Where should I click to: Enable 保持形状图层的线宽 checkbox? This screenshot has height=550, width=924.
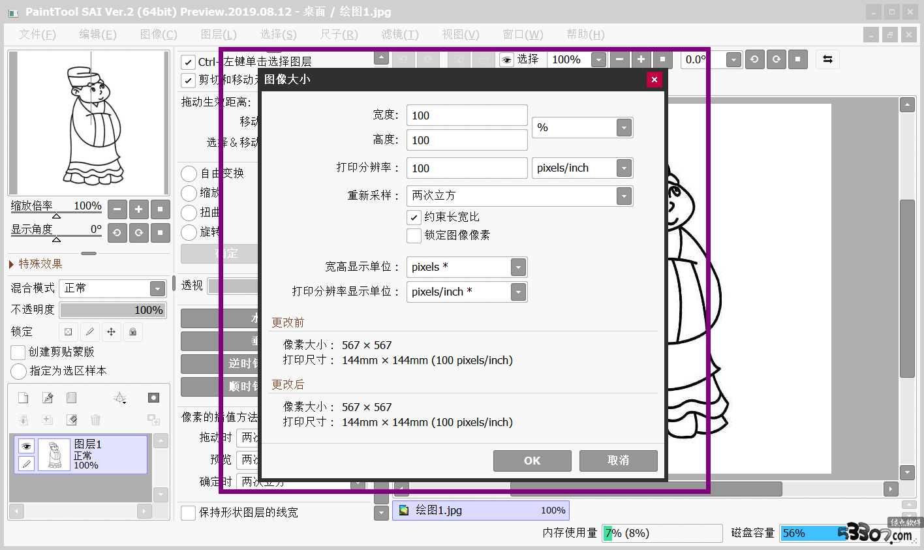(188, 513)
